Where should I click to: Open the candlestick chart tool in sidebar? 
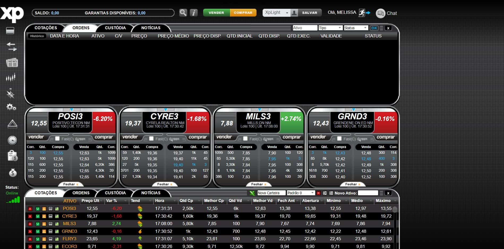[11, 78]
